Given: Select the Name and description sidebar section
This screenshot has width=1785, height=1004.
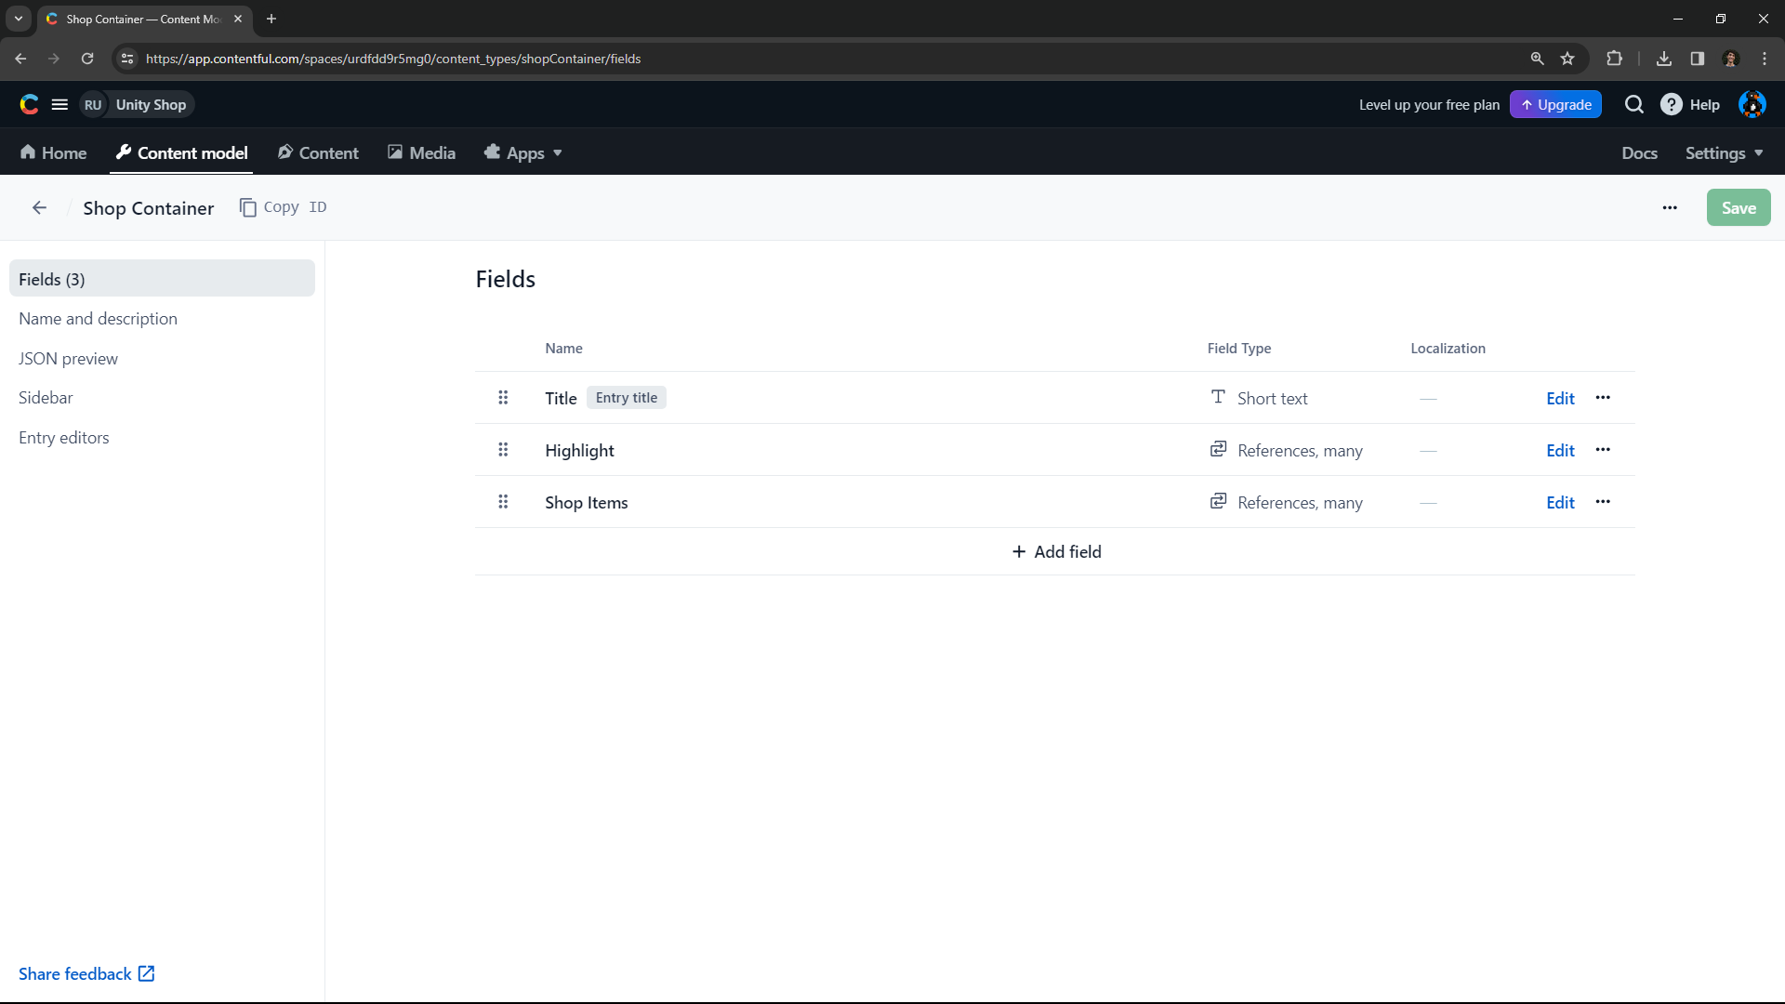Looking at the screenshot, I should coord(98,318).
